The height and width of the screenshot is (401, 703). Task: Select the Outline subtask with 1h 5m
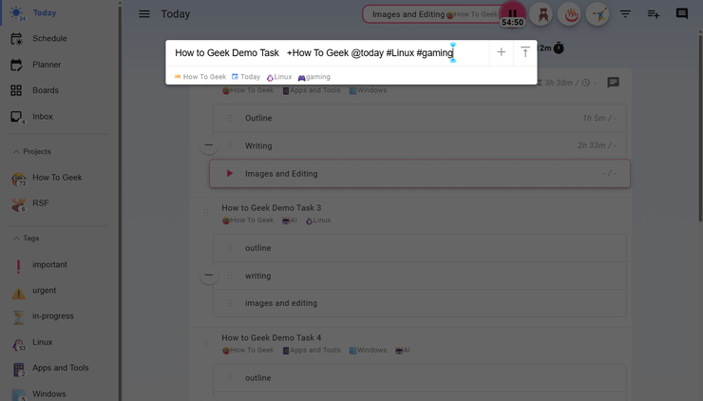click(x=420, y=118)
